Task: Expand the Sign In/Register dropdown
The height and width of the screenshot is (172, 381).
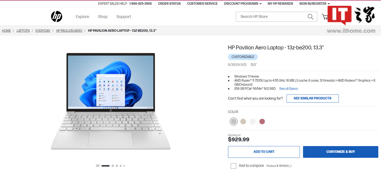Action: pyautogui.click(x=314, y=4)
